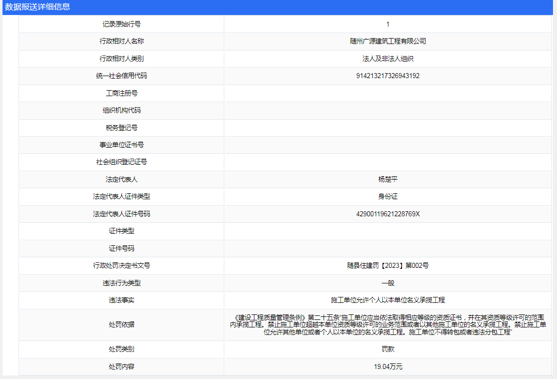Select the 行政处罚决定书文号 label
This screenshot has height=379, width=557.
pyautogui.click(x=121, y=265)
